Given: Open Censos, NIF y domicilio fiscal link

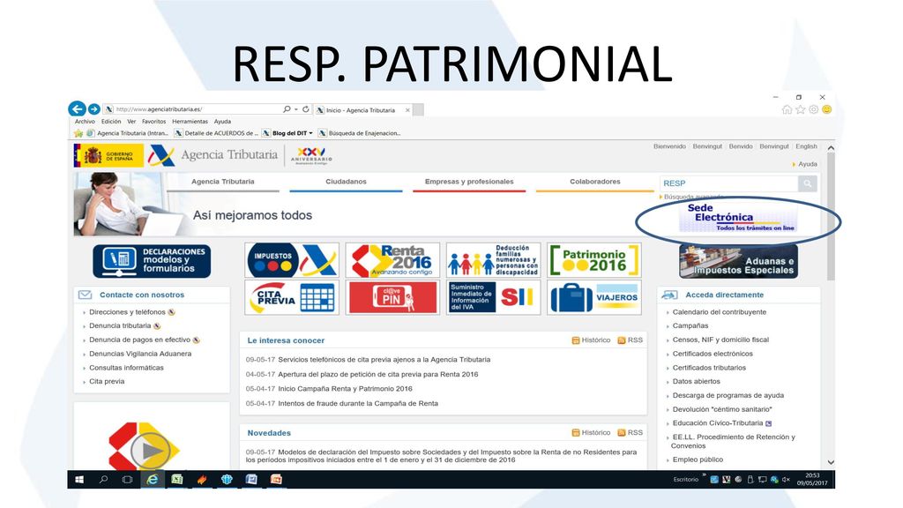Looking at the screenshot, I should click(720, 340).
